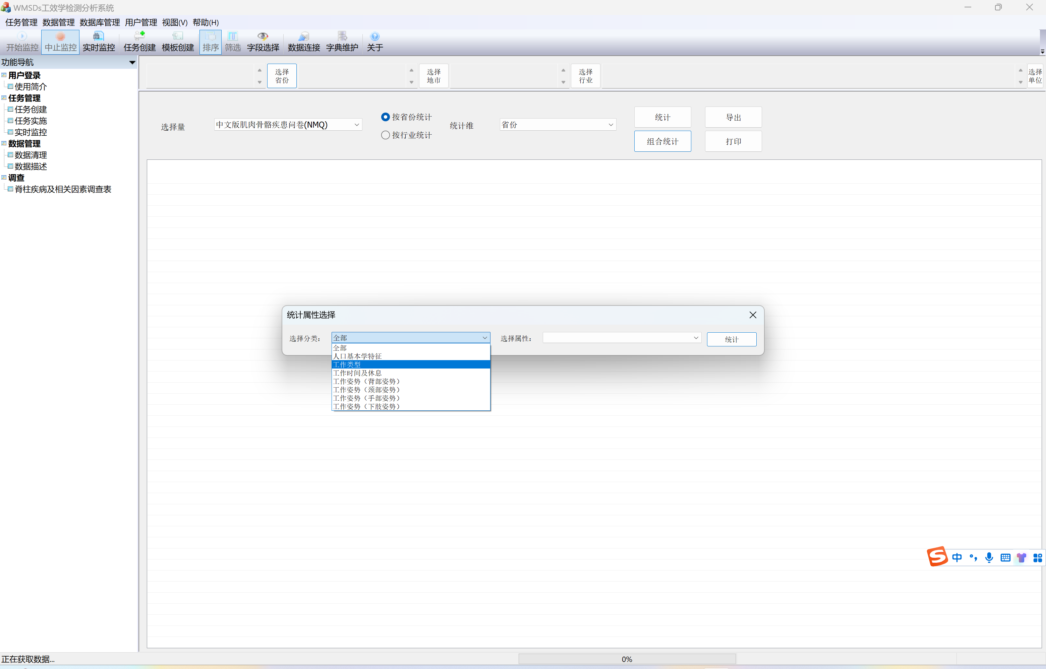Screen dimensions: 1046x669
Task: Close the 统计属性选择 dialog
Action: (753, 315)
